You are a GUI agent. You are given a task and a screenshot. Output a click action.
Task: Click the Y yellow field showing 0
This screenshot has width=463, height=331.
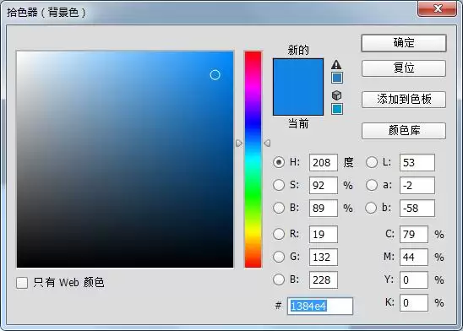click(x=414, y=279)
